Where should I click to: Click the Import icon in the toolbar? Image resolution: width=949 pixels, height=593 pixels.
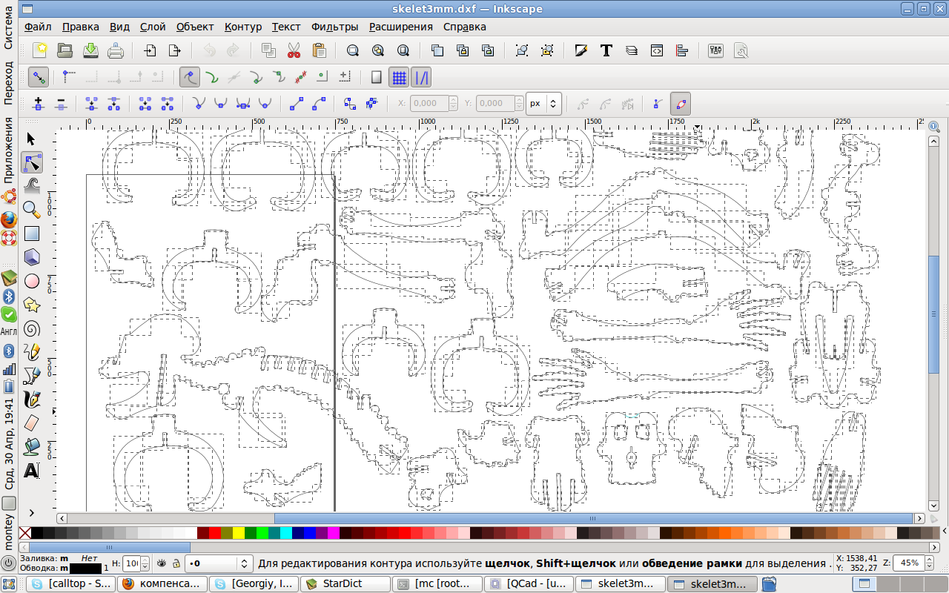click(150, 50)
